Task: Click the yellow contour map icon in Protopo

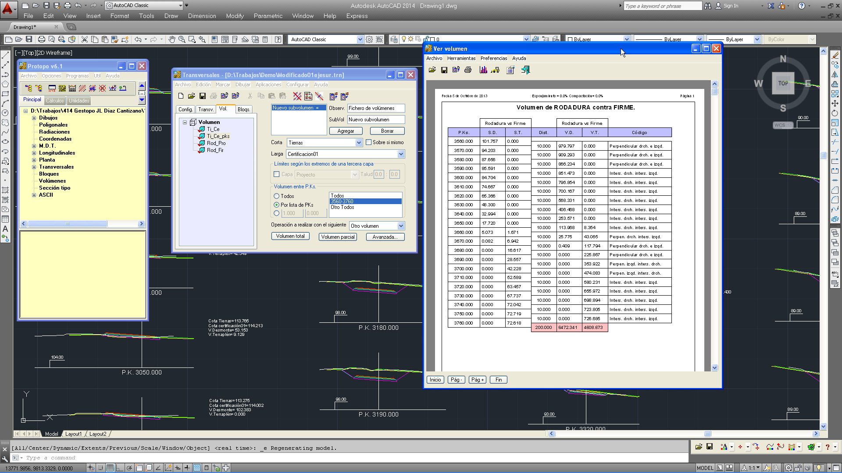Action: point(62,88)
